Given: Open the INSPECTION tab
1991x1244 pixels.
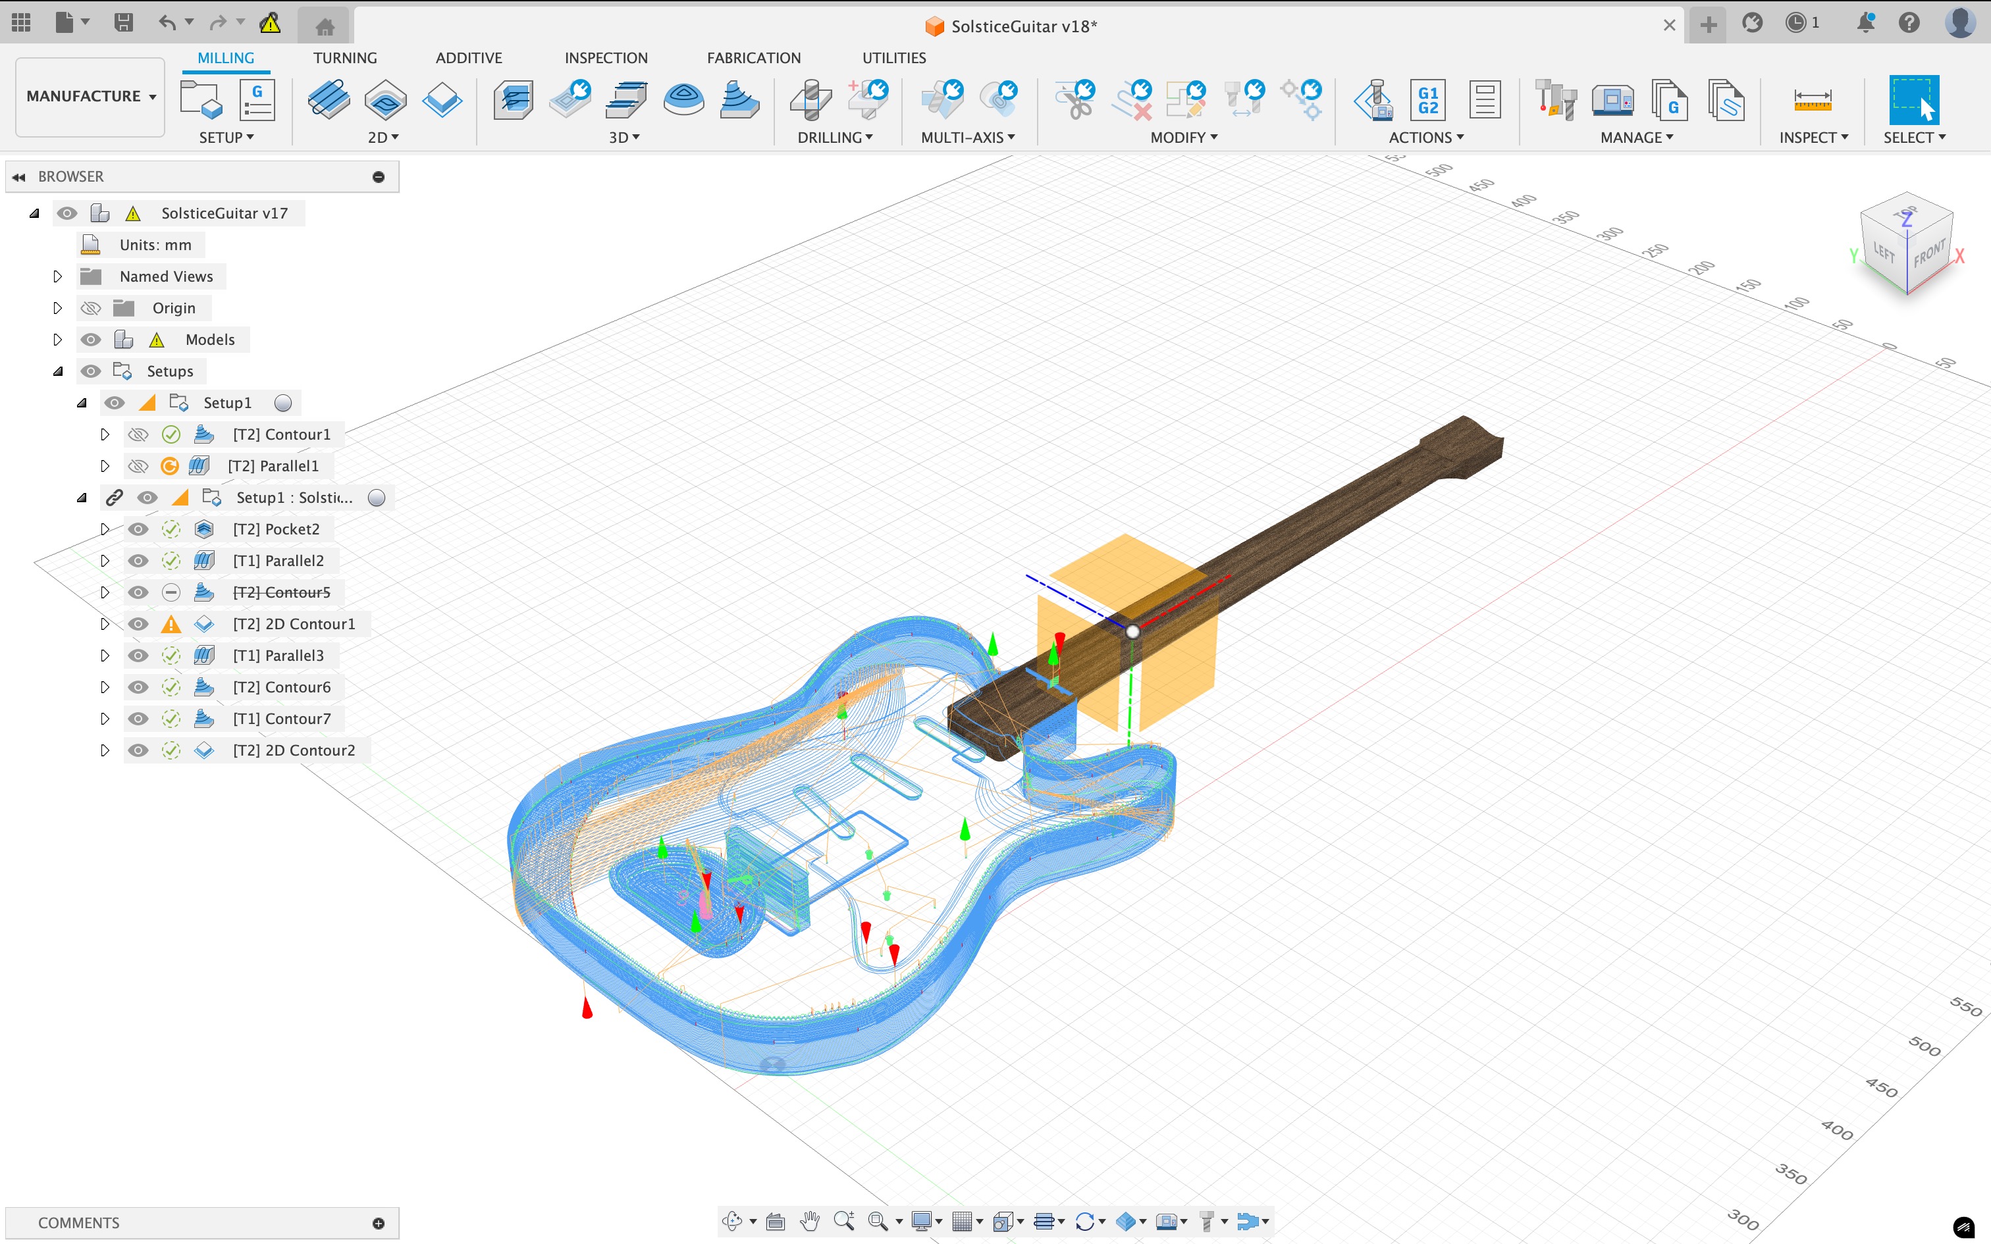Looking at the screenshot, I should pos(606,58).
